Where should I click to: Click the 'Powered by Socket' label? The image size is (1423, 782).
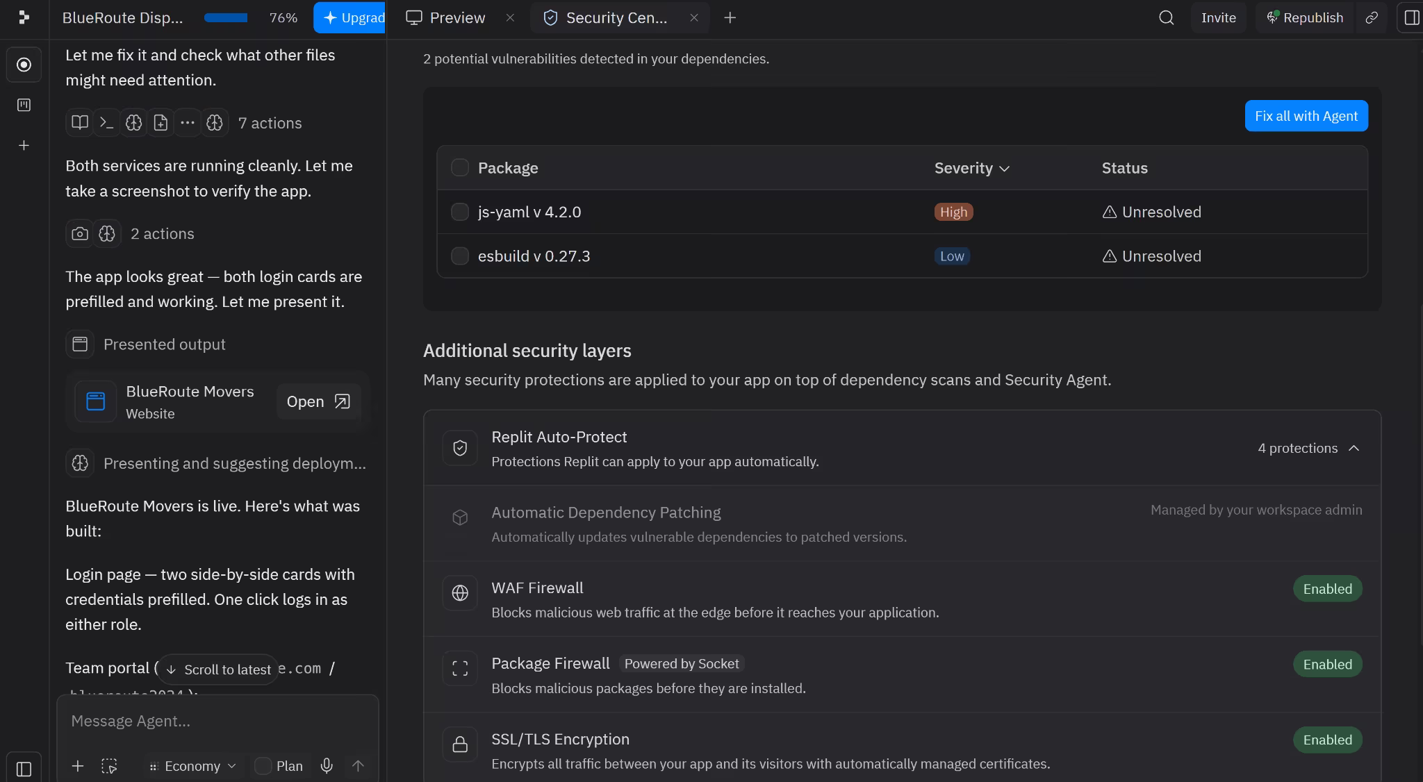coord(682,663)
